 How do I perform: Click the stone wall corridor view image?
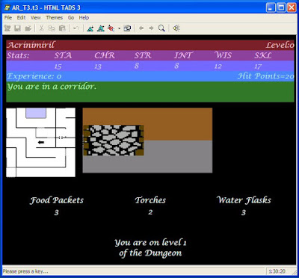pyautogui.click(x=147, y=140)
